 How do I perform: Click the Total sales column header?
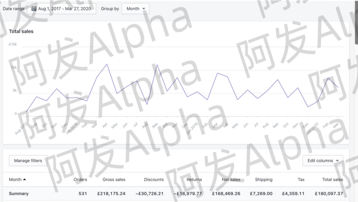[x=332, y=179]
